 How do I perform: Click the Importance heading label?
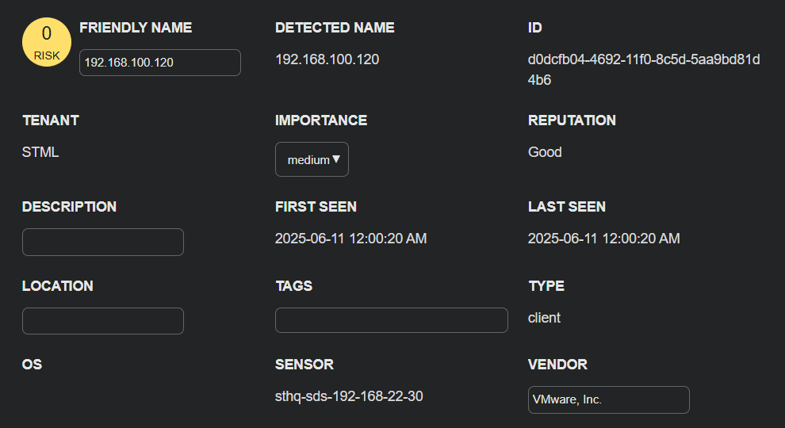[x=320, y=120]
